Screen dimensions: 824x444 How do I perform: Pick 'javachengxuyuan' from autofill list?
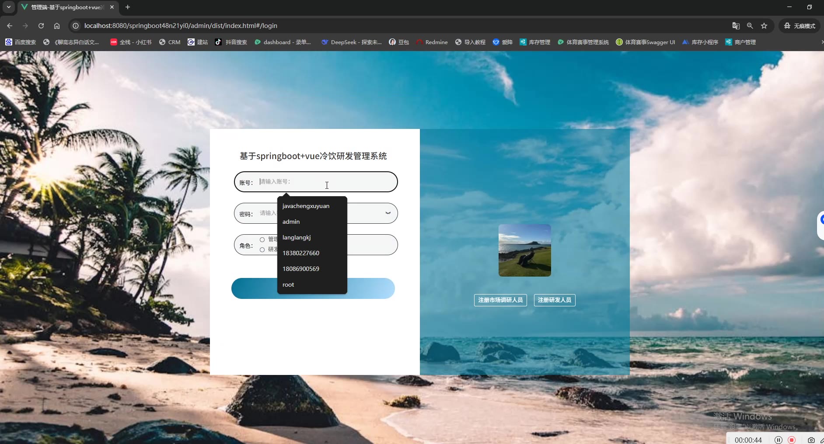(306, 206)
